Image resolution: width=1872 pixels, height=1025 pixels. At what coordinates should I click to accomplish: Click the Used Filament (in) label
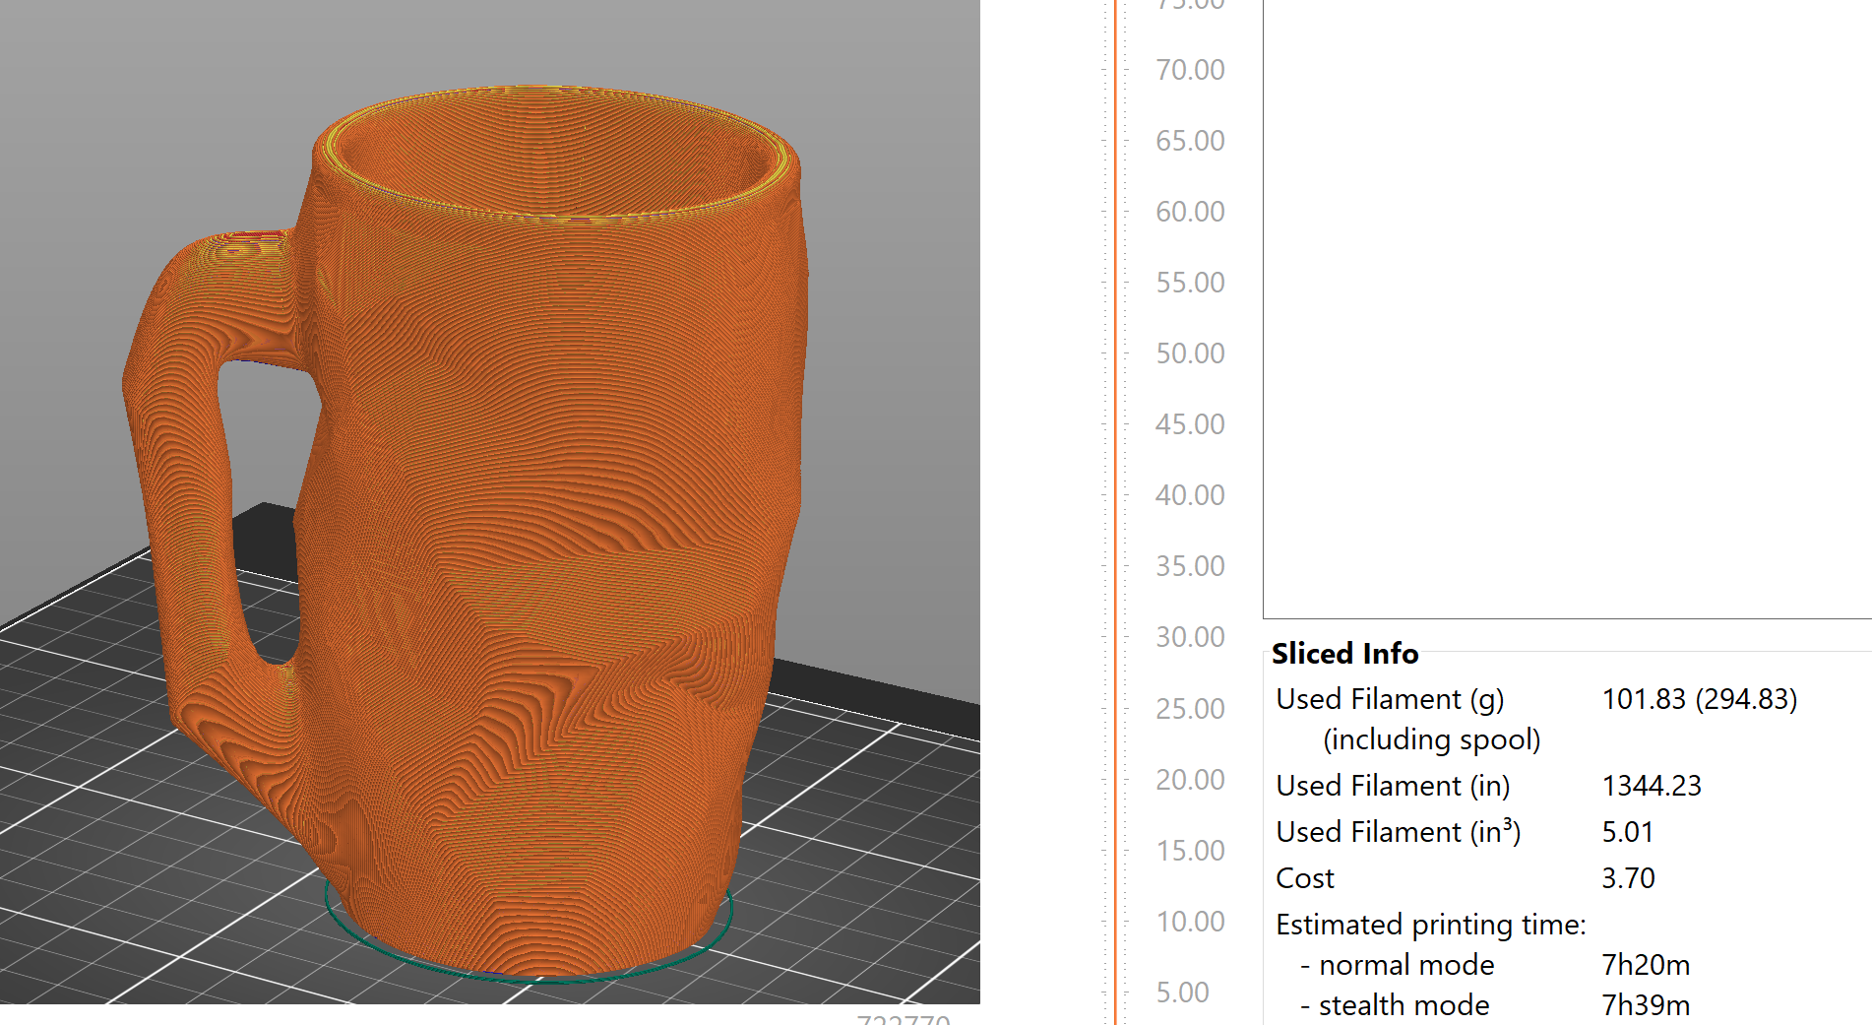click(x=1393, y=786)
